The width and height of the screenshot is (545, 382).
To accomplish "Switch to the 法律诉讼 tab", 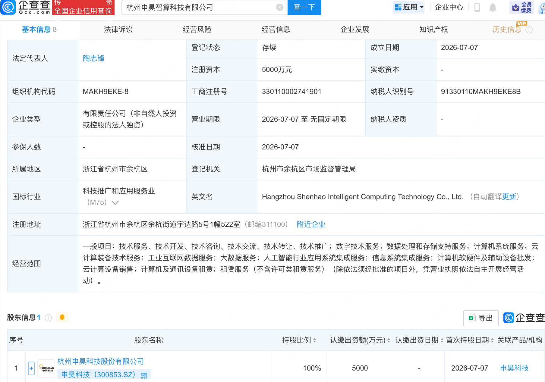I will click(118, 30).
